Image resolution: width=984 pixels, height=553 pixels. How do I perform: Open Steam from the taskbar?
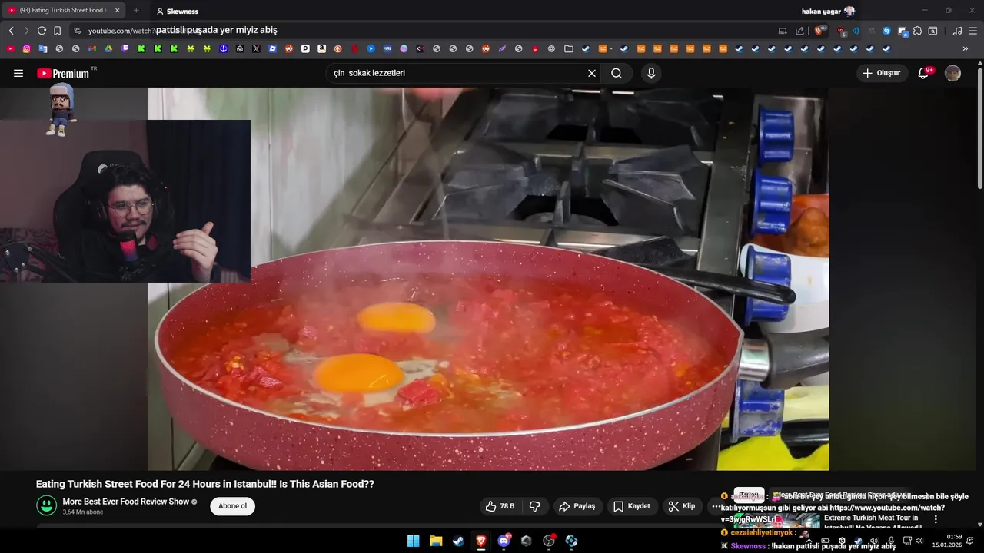(458, 541)
